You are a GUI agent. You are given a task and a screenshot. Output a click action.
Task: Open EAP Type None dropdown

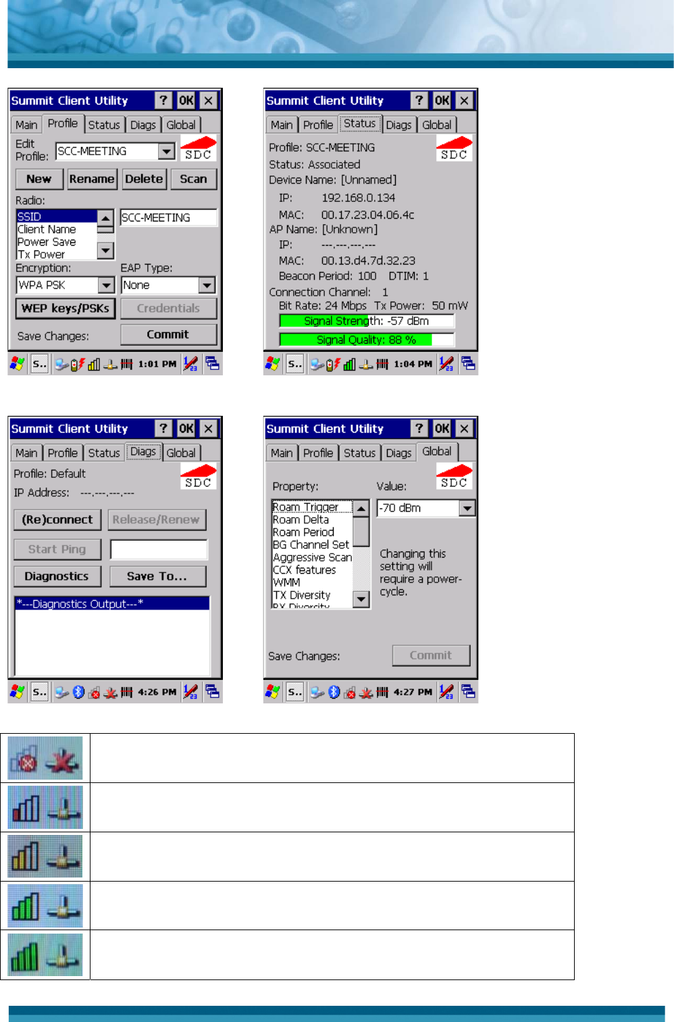coord(207,285)
